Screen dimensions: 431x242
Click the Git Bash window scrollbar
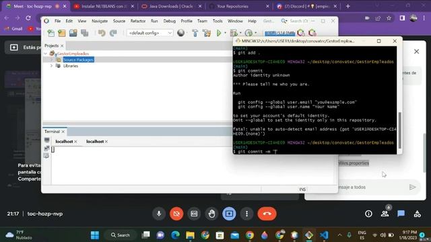click(399, 130)
